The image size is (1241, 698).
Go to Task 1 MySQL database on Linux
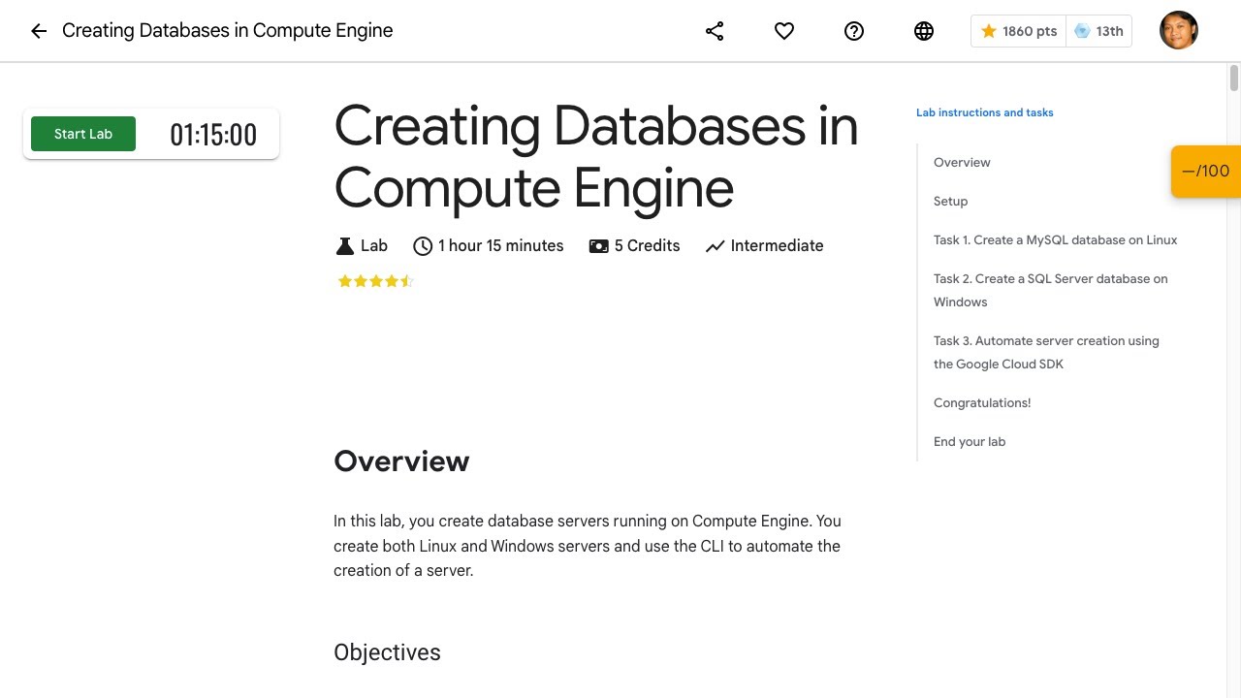tap(1056, 239)
